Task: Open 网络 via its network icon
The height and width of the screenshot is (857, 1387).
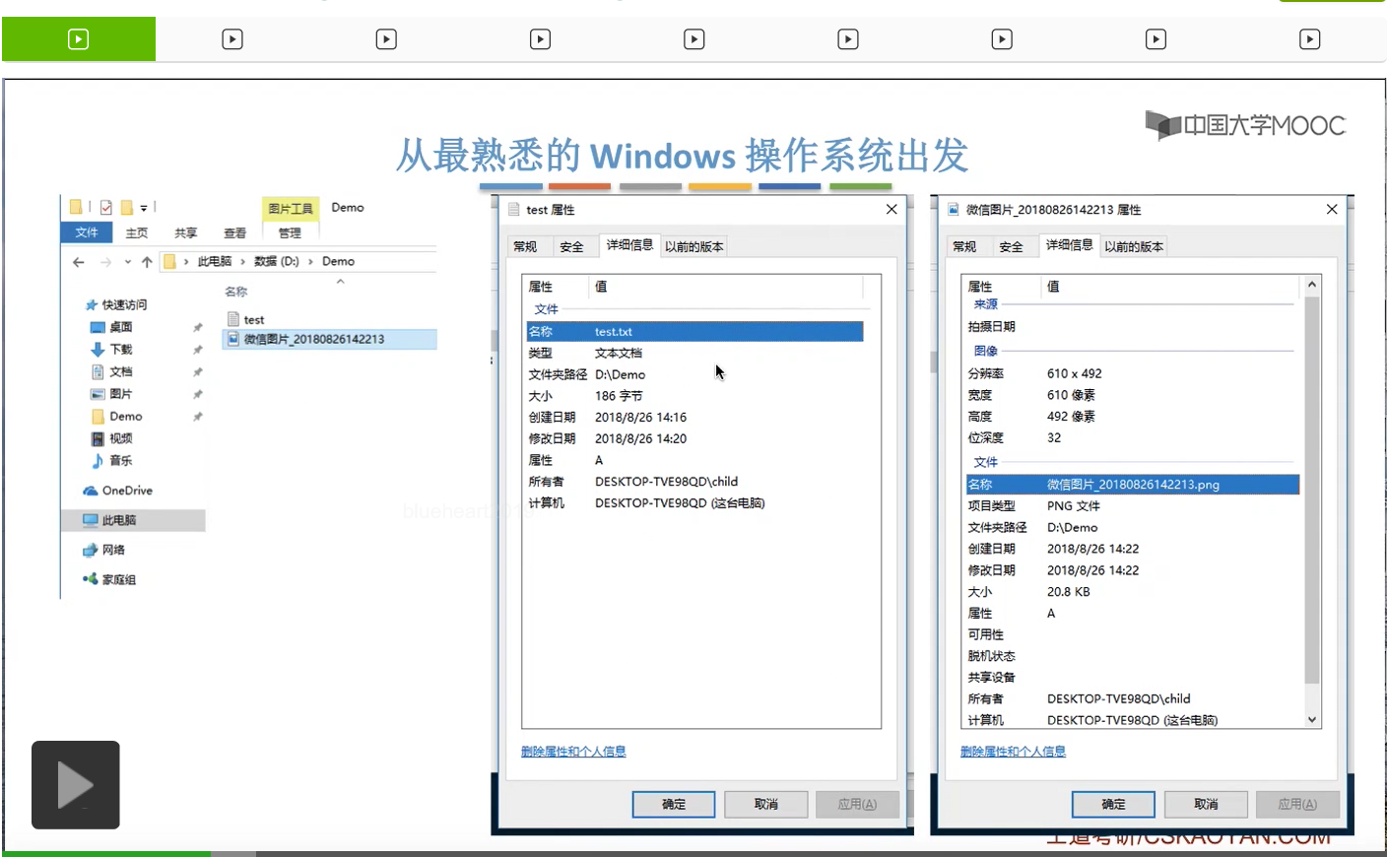Action: [91, 551]
